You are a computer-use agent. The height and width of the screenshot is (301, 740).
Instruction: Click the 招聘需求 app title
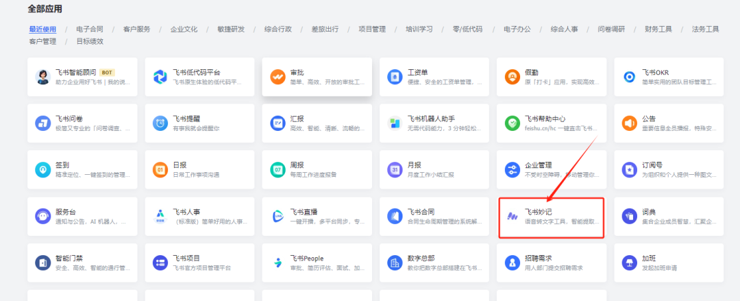point(539,258)
